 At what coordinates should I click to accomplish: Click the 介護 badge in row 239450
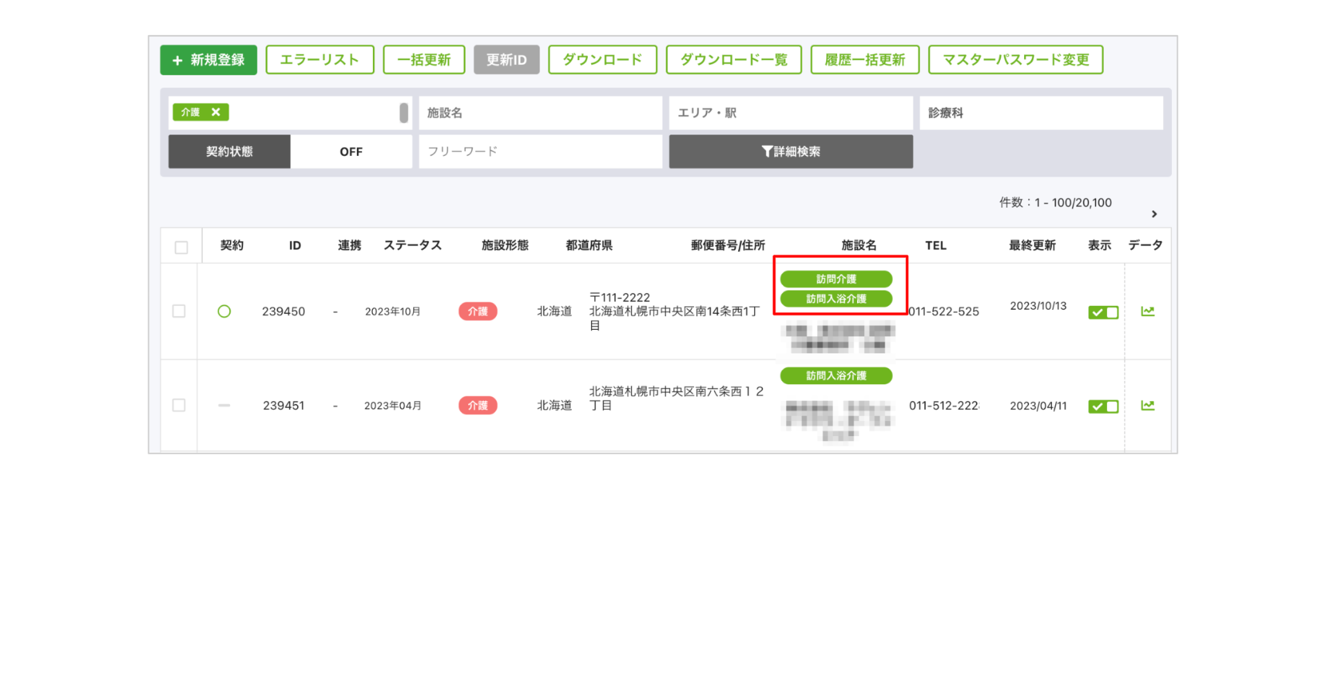click(477, 311)
